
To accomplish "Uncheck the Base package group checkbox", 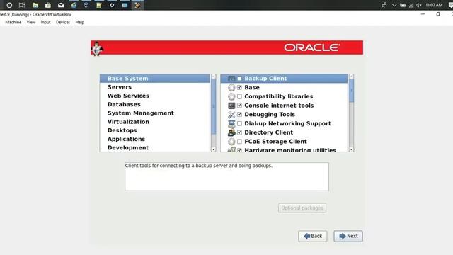I will [x=239, y=87].
